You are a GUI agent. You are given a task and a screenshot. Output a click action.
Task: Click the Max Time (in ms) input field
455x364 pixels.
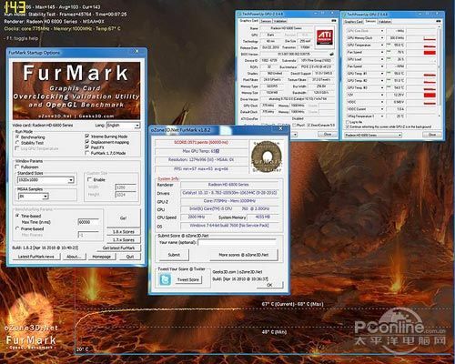click(x=88, y=222)
